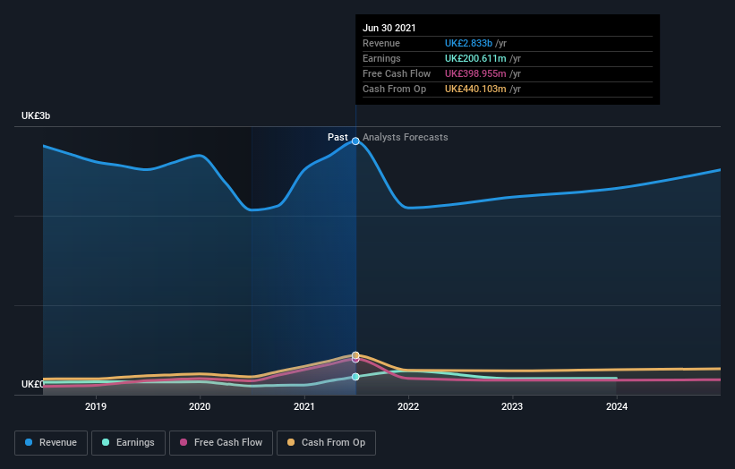The height and width of the screenshot is (469, 735).
Task: Click the UK£0 y-axis label
Action: pos(33,384)
